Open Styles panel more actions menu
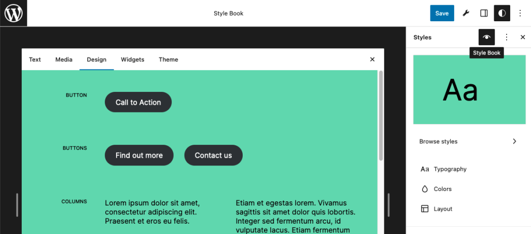 (x=507, y=37)
